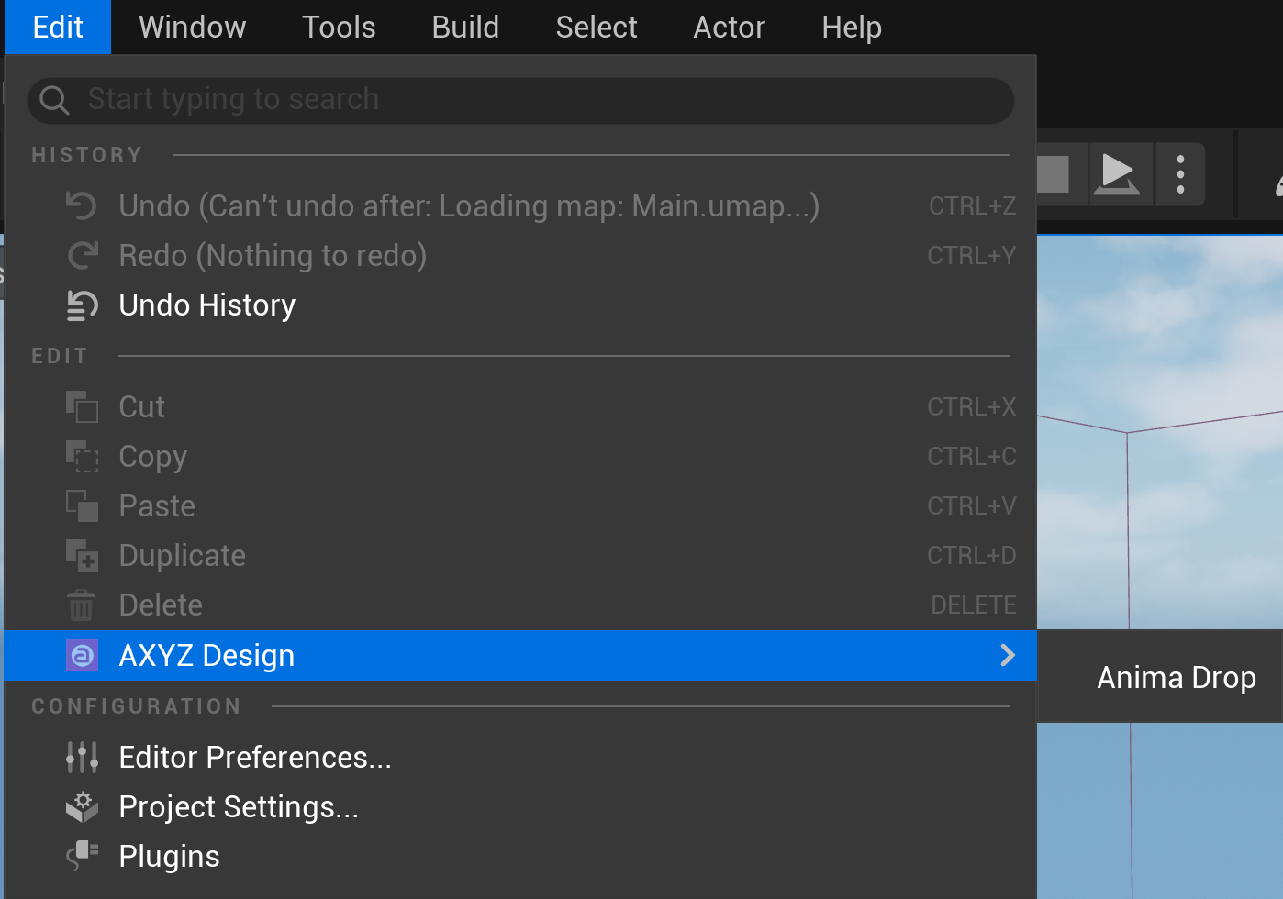Screen dimensions: 1283x899
Task: Select AXYZ Design menu entry
Action: [520, 655]
